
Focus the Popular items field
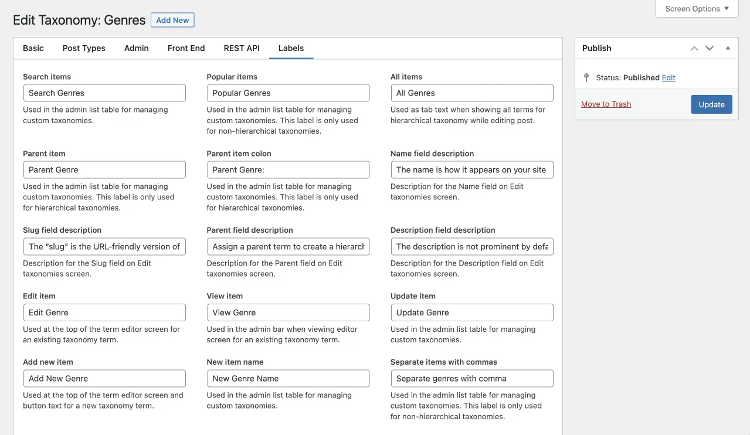[288, 93]
